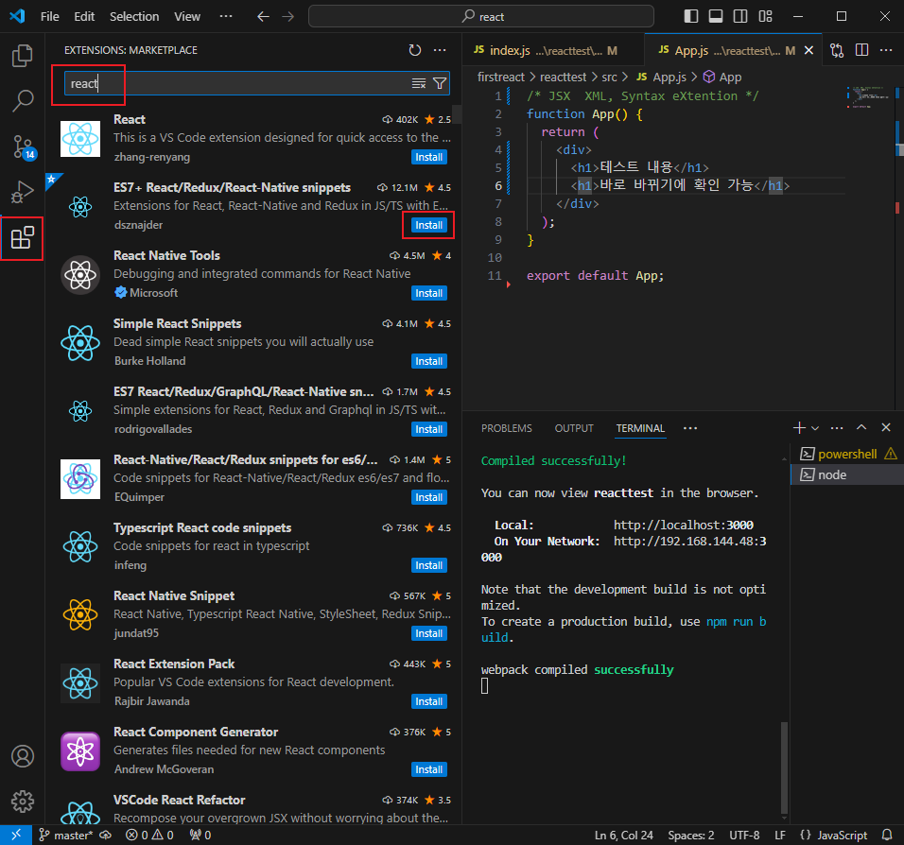Open the Search view in activity bar
The height and width of the screenshot is (845, 904).
tap(23, 101)
